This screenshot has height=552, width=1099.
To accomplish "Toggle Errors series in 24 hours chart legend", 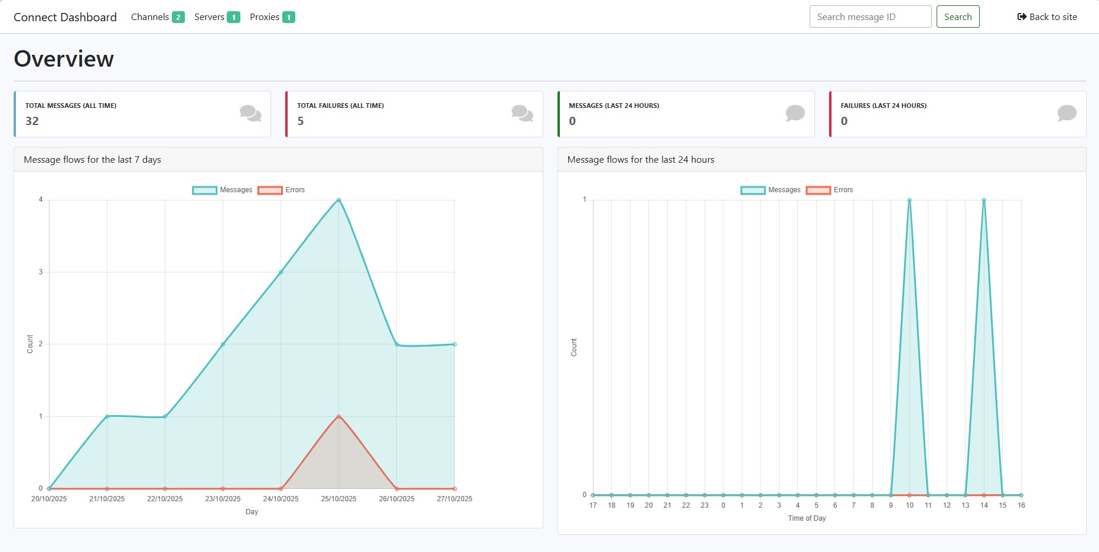I will [x=830, y=190].
